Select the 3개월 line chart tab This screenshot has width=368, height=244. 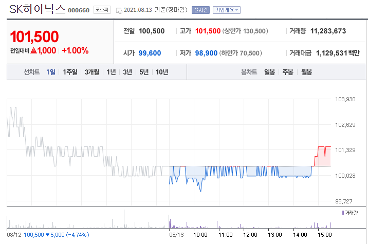click(x=92, y=72)
